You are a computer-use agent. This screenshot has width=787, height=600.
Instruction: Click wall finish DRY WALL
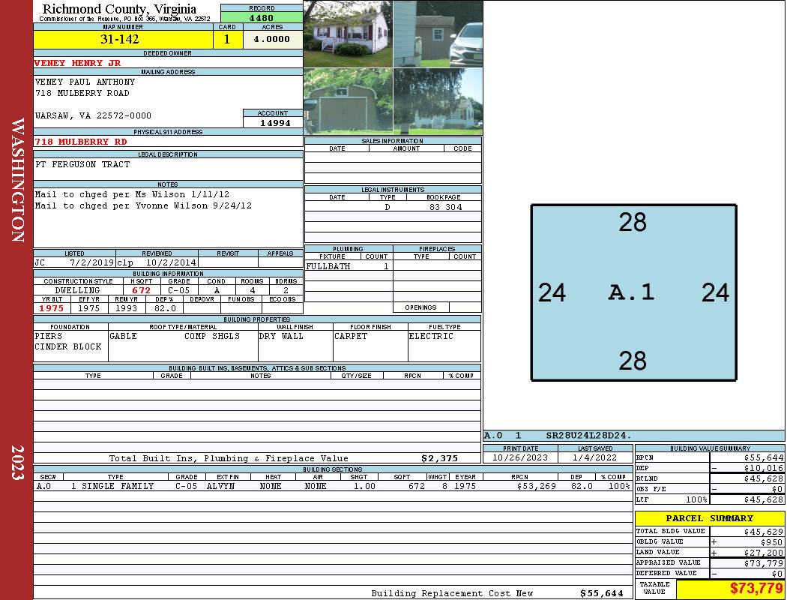[x=281, y=337]
